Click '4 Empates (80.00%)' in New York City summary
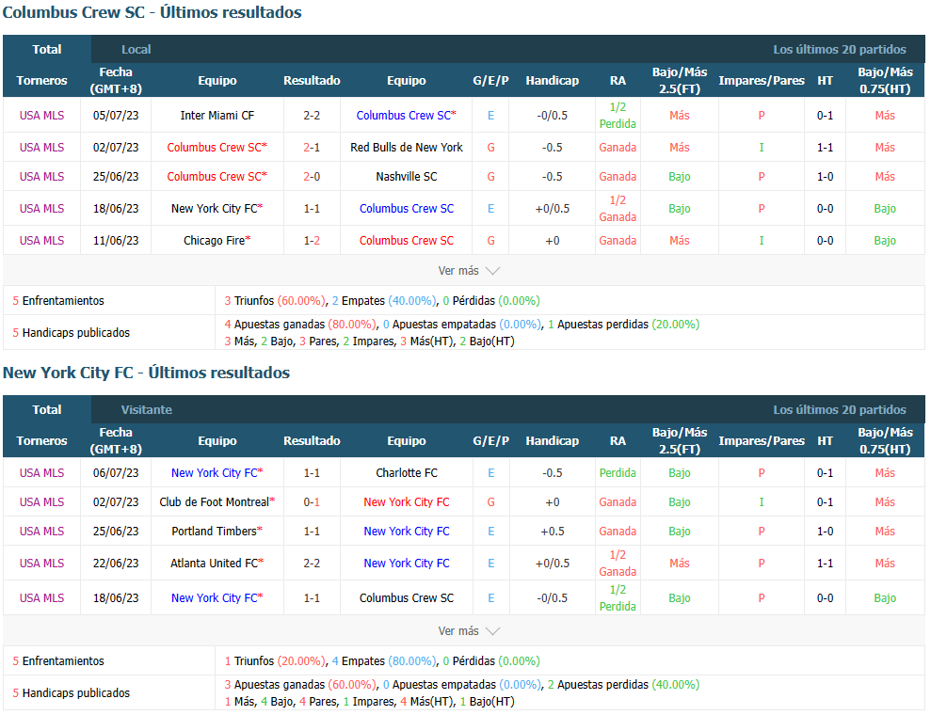Viewport: 931px width, 715px height. pos(384,661)
